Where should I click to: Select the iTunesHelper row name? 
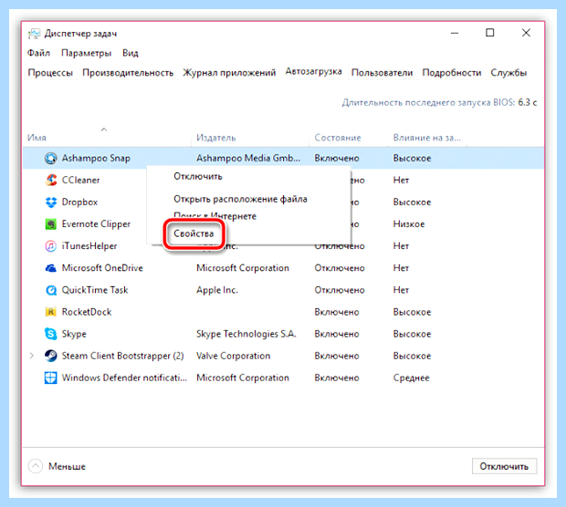[89, 246]
